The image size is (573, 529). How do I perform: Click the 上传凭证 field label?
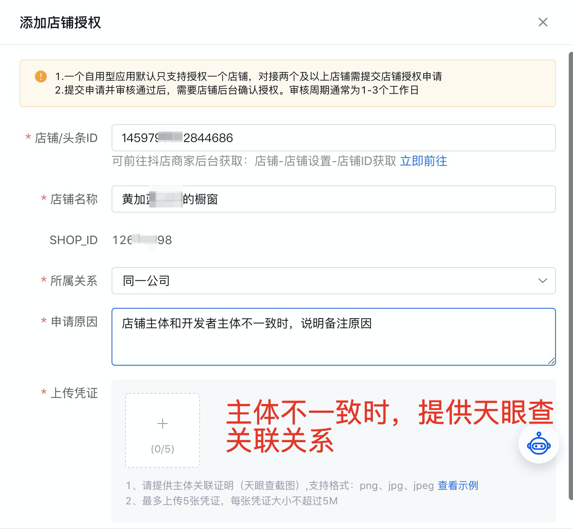(x=74, y=393)
